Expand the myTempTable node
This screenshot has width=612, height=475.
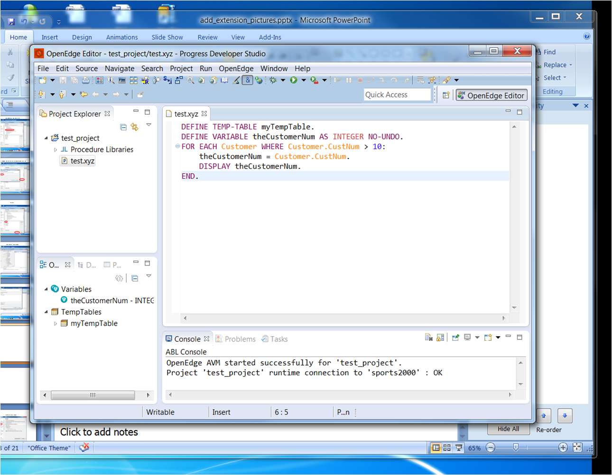pos(56,323)
